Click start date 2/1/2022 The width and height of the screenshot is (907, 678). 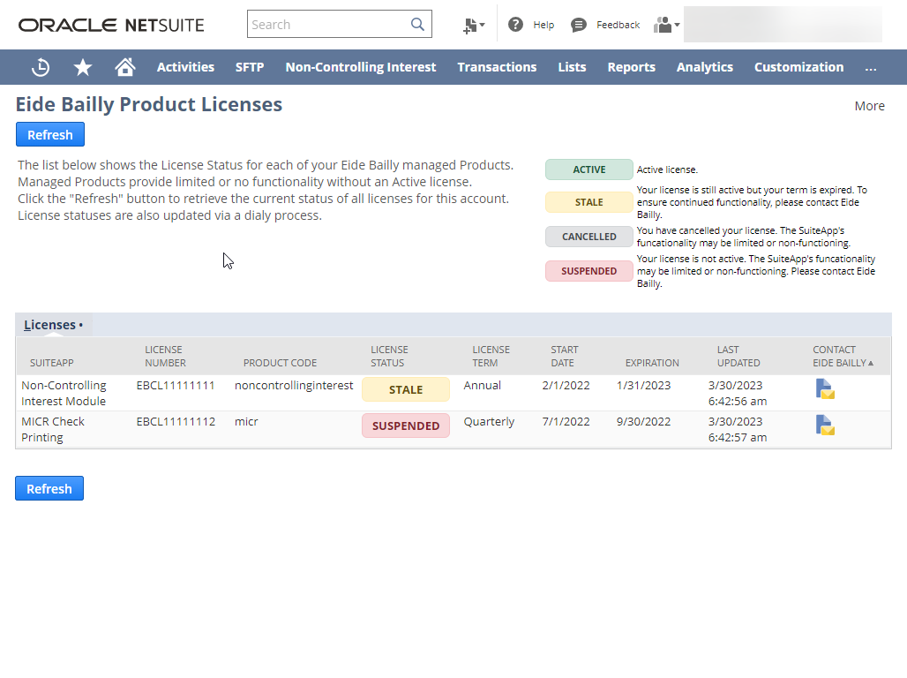[x=566, y=386]
